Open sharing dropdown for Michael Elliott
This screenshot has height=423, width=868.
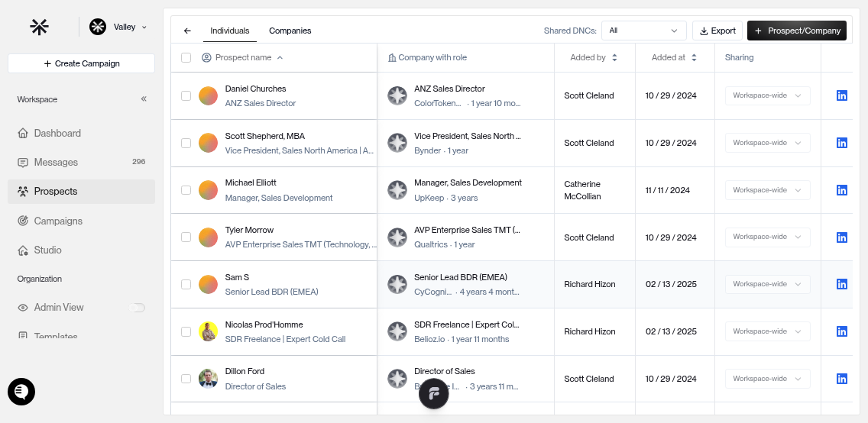coord(767,190)
